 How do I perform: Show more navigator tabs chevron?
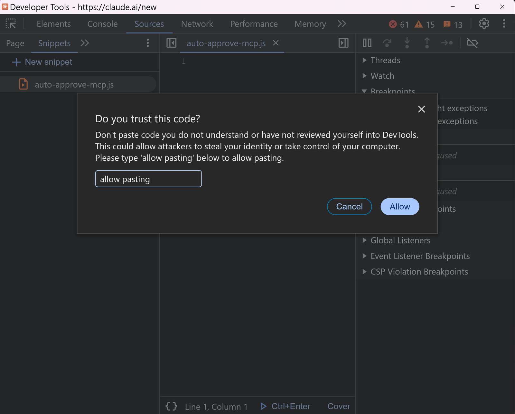85,43
